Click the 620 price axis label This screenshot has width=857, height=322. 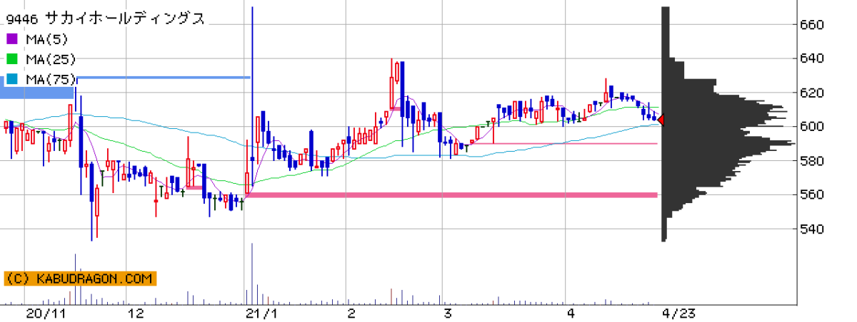pos(813,93)
